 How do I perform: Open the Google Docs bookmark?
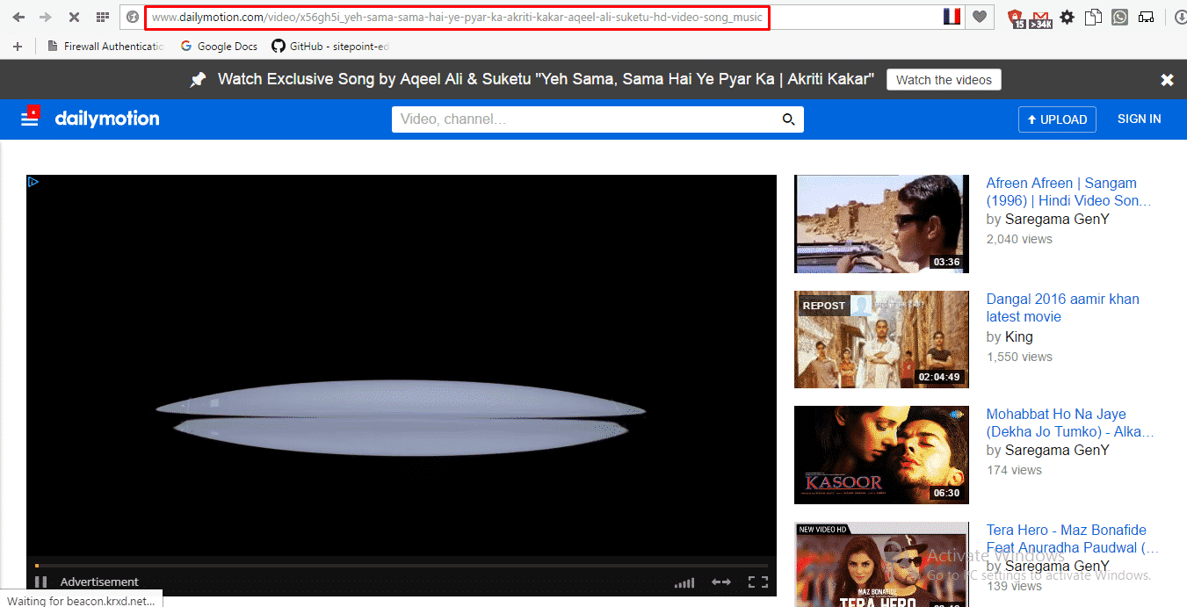click(x=218, y=46)
